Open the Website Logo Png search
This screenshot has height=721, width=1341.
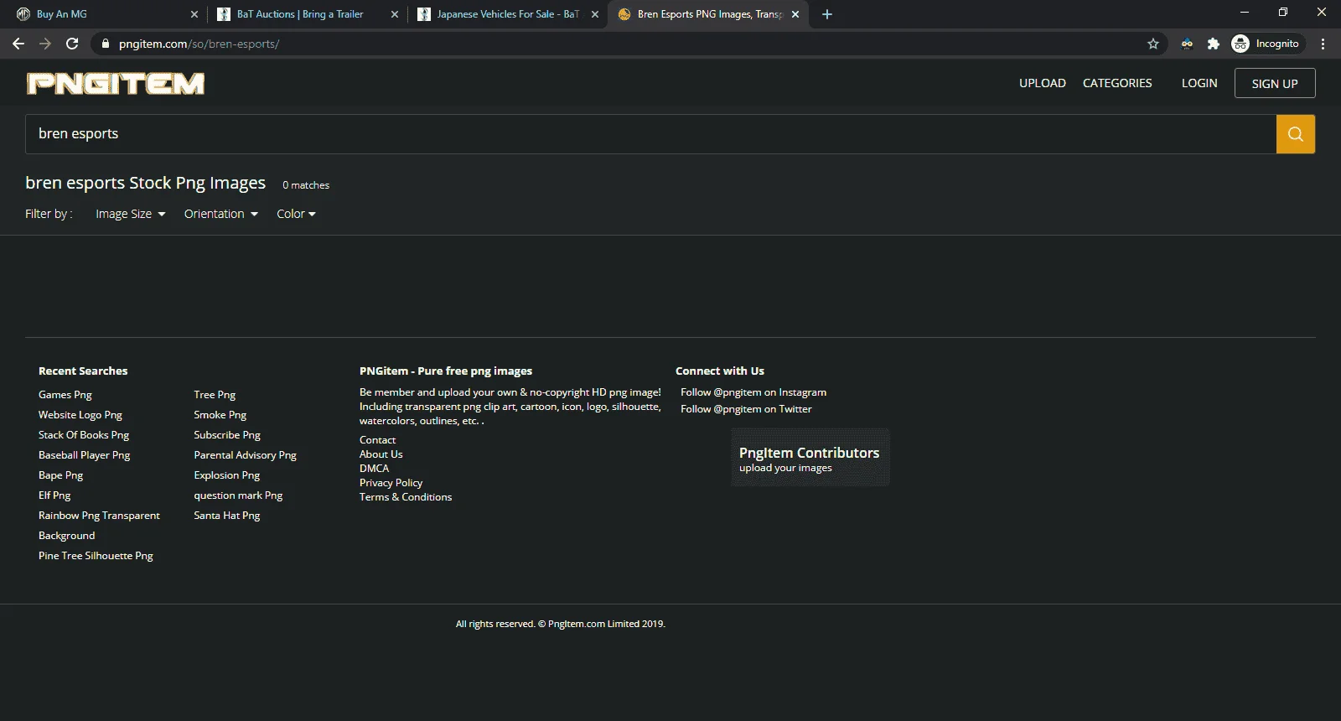[x=80, y=415]
